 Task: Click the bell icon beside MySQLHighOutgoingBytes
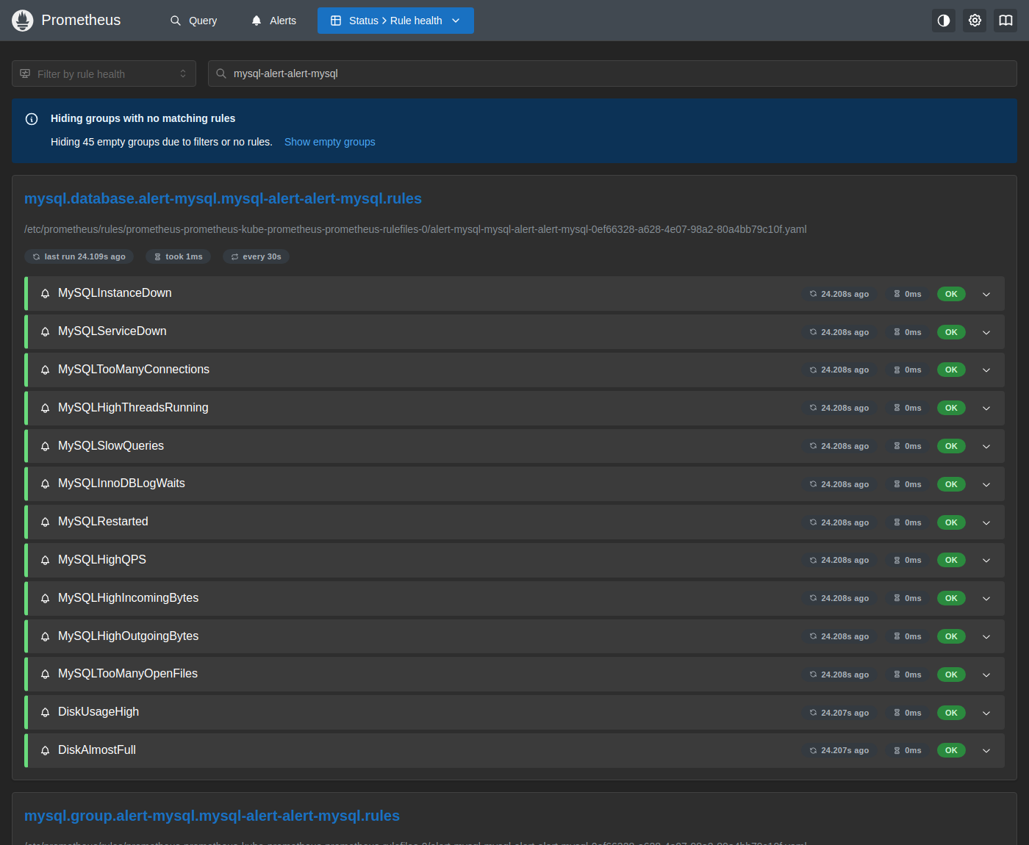click(45, 636)
